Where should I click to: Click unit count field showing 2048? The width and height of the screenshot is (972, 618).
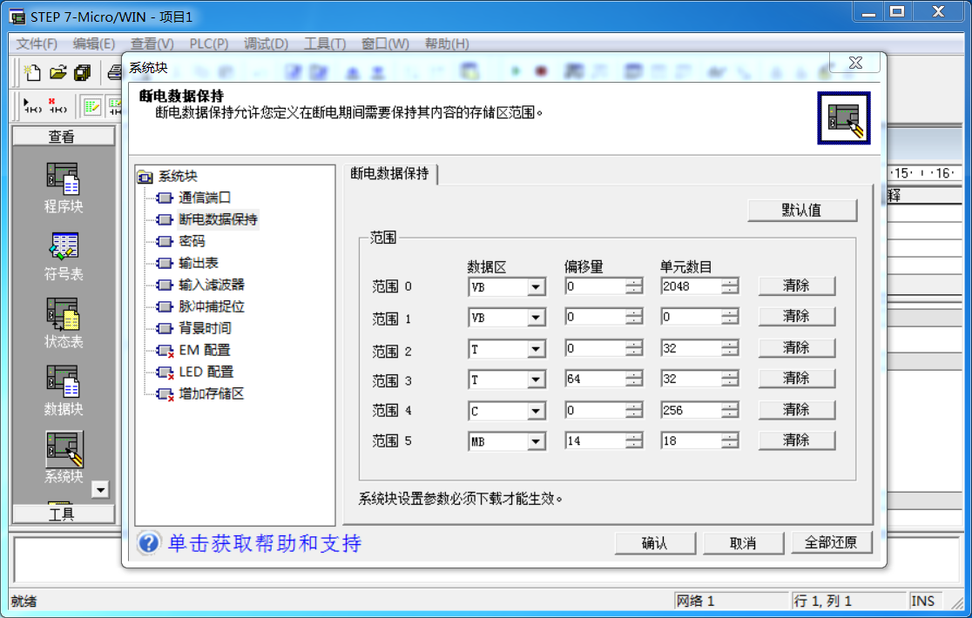[x=692, y=286]
